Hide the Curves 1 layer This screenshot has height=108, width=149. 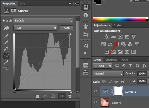[x=96, y=91]
